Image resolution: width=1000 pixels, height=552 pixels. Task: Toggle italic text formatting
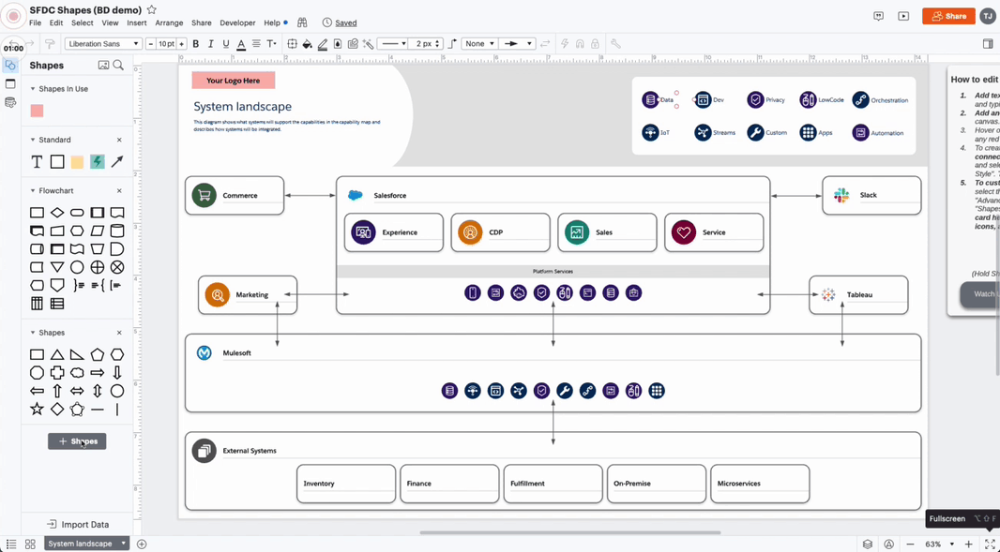pos(210,44)
